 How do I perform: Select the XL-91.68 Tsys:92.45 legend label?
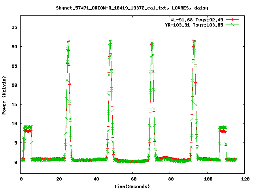point(197,20)
